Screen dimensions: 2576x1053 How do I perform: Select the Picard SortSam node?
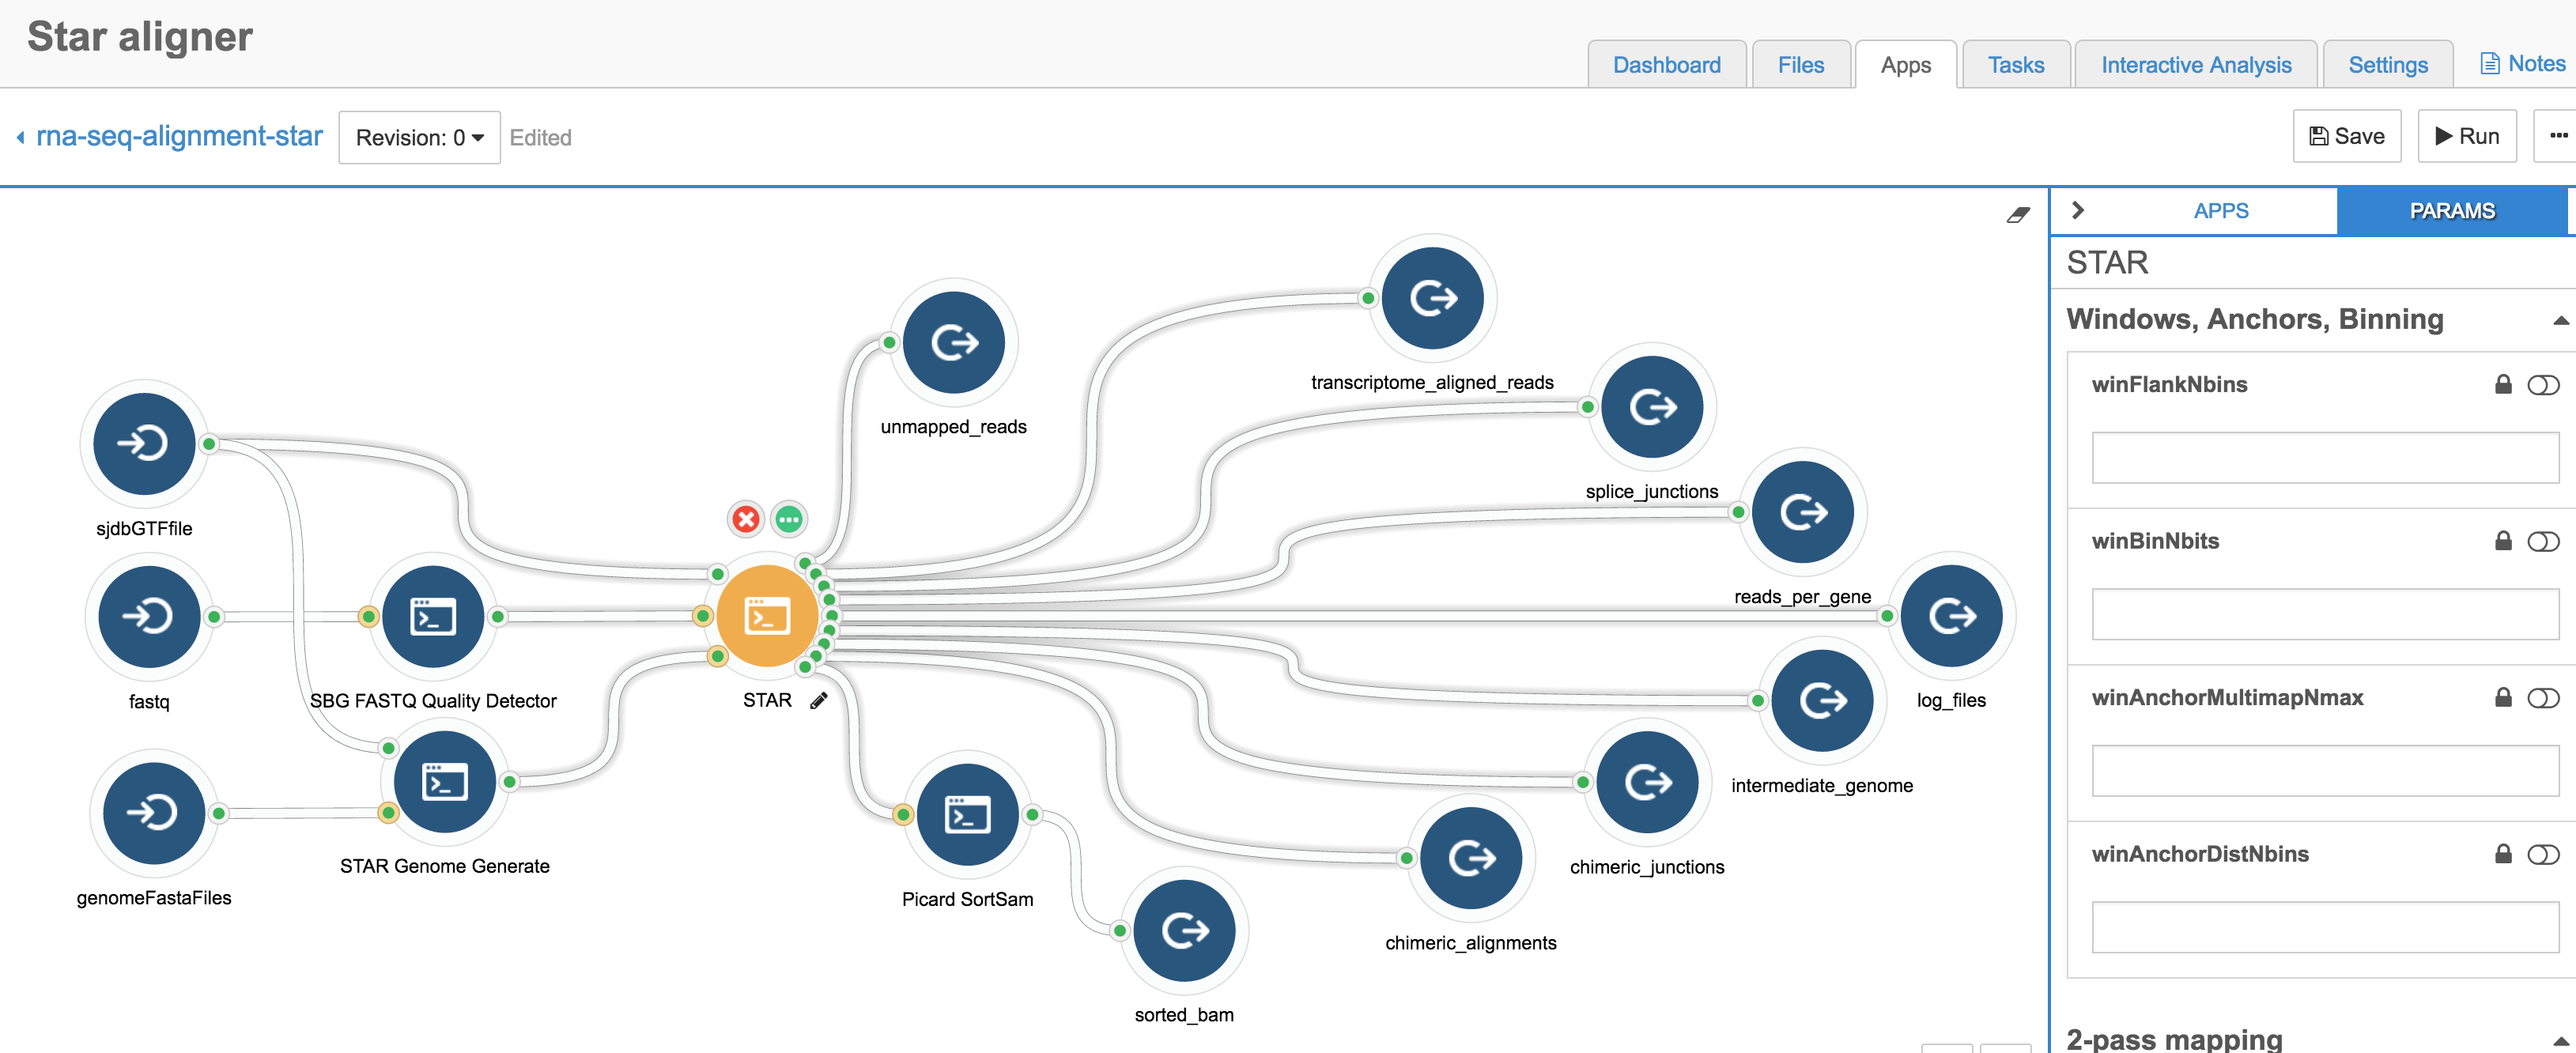(967, 814)
